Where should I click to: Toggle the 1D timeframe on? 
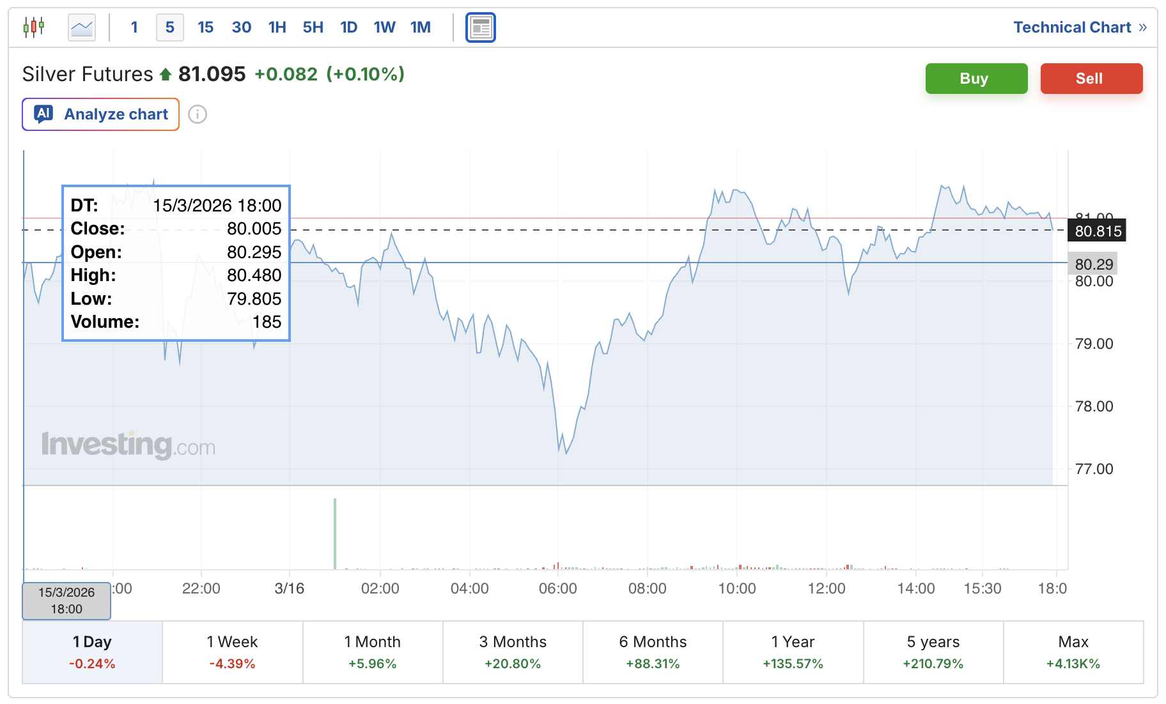pos(348,27)
